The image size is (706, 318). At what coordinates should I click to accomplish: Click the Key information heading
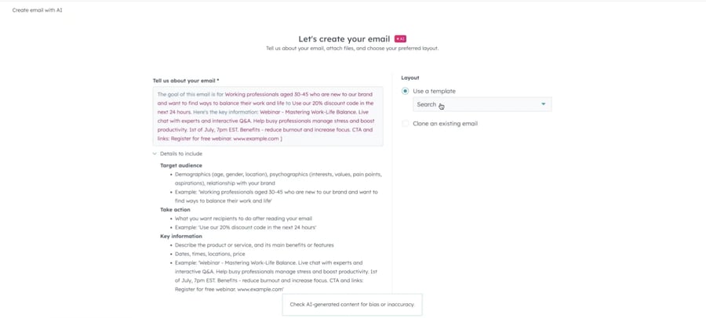pos(181,236)
